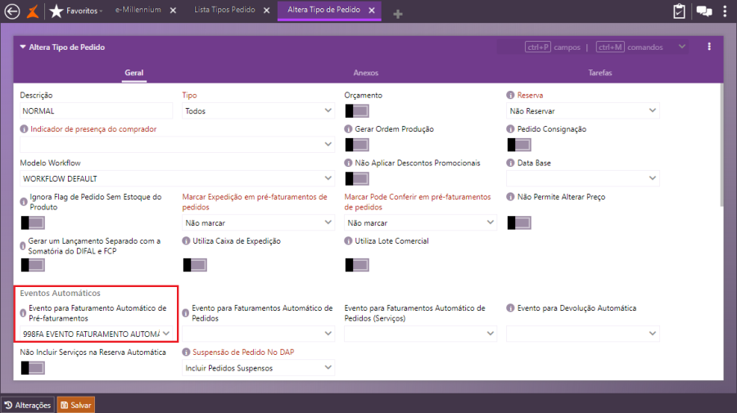Open Indicador de presença do comprador dropdown

point(177,145)
